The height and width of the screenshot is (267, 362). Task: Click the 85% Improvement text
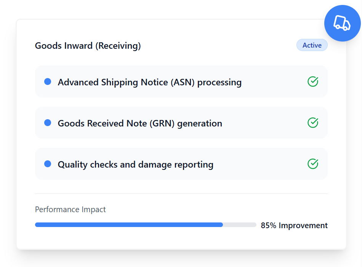(x=294, y=225)
